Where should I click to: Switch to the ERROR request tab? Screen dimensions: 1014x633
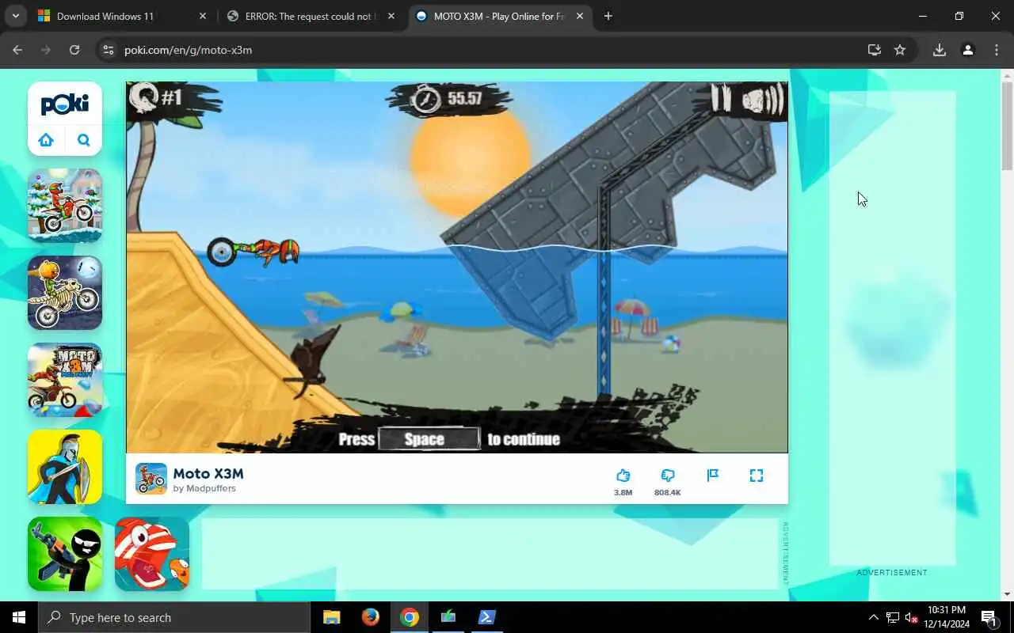pos(309,16)
